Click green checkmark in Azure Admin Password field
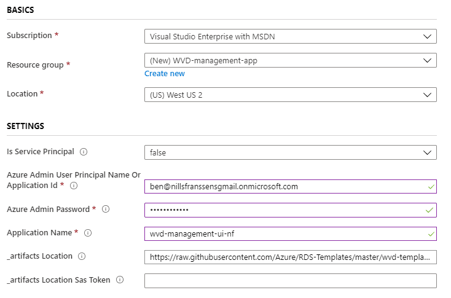 click(x=429, y=210)
